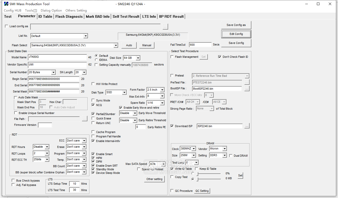Click Fail TimeOut input field

(x=200, y=45)
